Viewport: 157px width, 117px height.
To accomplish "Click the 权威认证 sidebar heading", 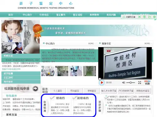I will [x=8, y=56].
